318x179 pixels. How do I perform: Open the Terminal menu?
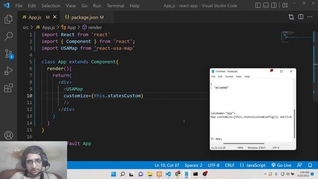coord(116,5)
